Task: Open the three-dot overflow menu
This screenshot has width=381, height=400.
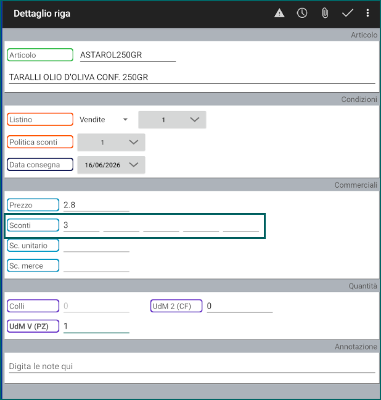Action: (x=367, y=13)
